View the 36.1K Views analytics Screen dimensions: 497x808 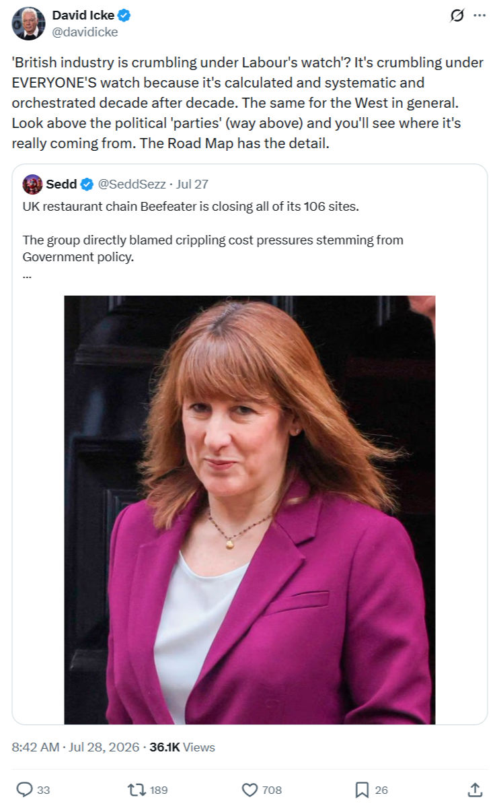[182, 747]
